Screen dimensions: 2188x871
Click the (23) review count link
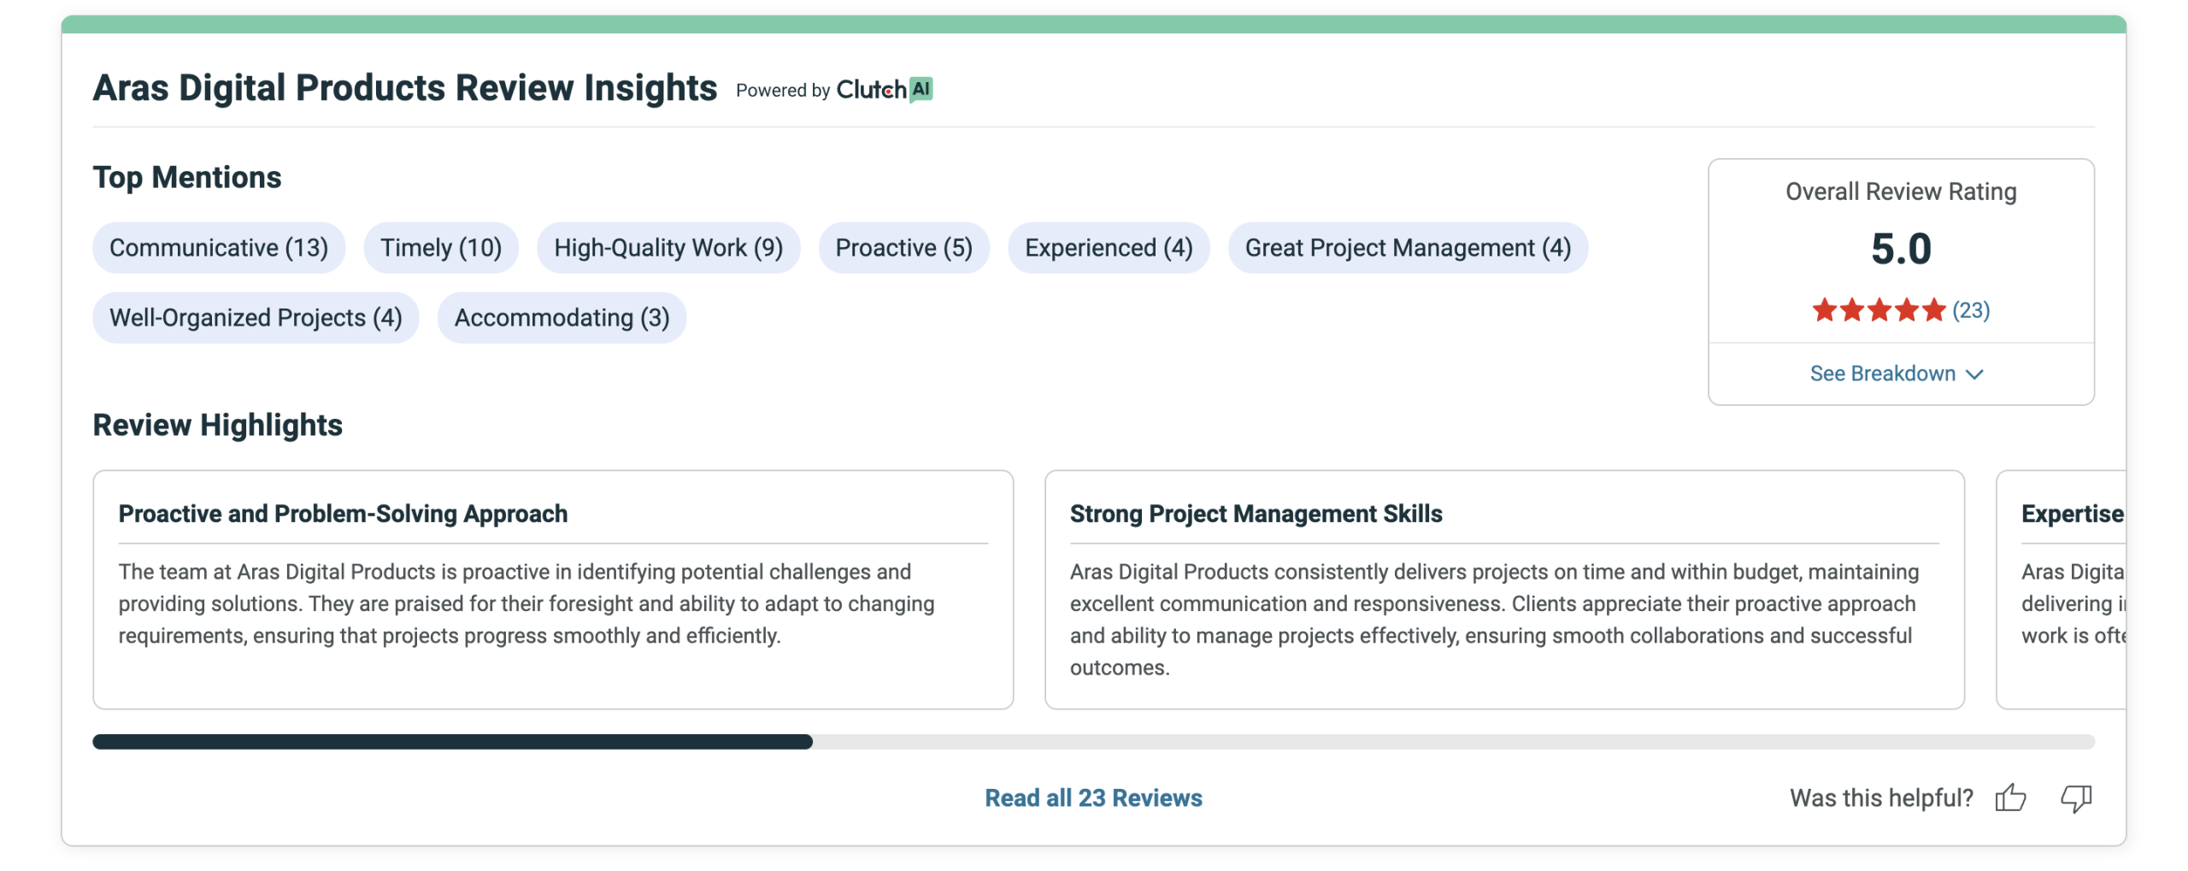click(1970, 309)
